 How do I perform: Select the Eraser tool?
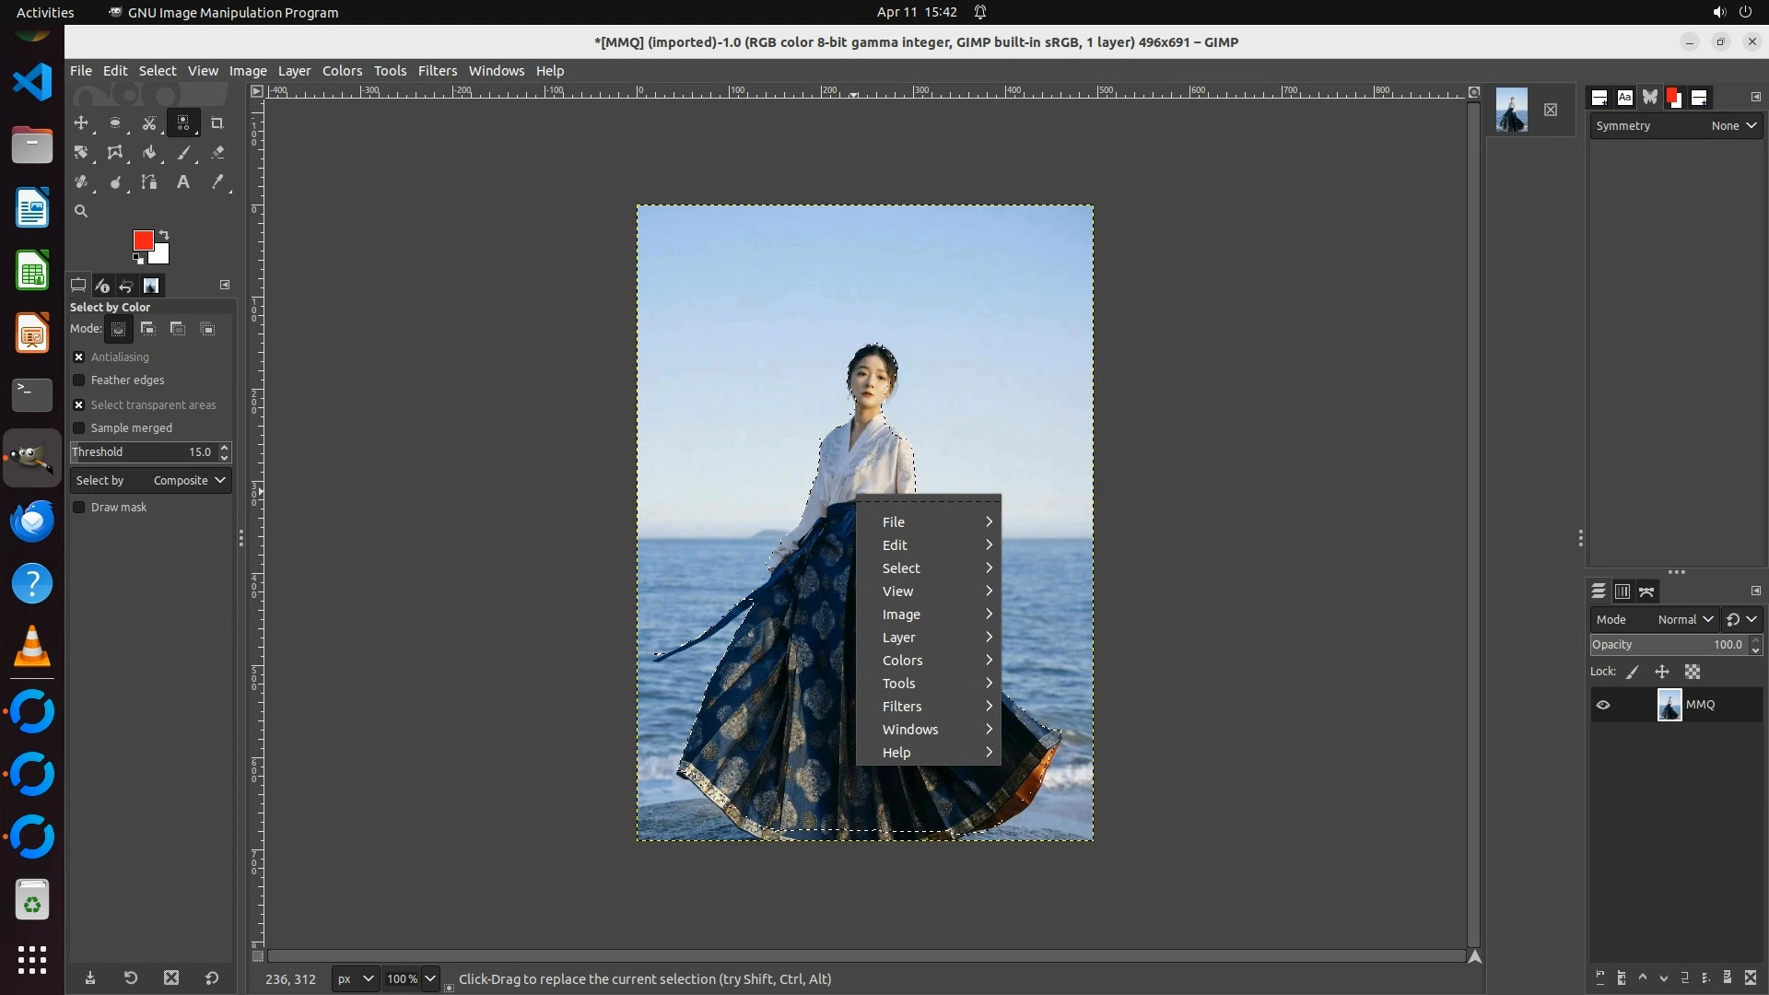(217, 153)
